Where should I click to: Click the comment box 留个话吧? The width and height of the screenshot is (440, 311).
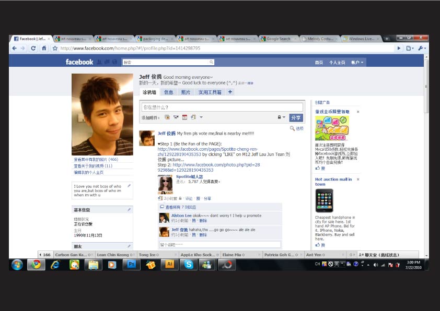click(x=220, y=245)
